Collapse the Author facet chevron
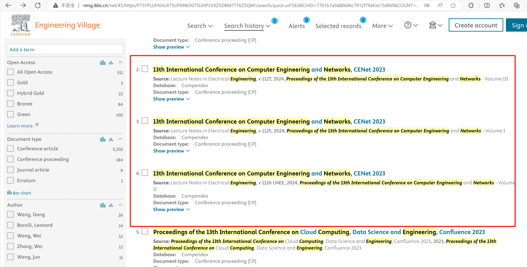This screenshot has width=527, height=267. click(120, 205)
